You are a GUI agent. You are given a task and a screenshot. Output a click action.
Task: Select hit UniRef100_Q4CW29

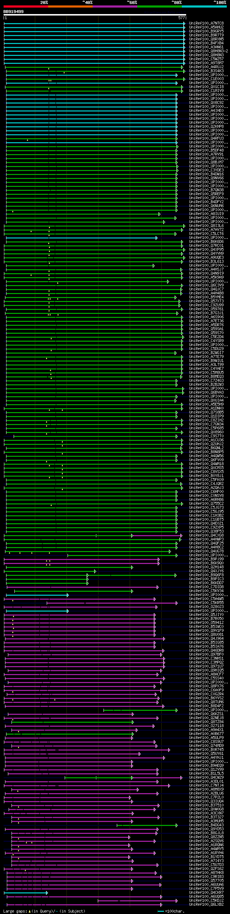pyautogui.click(x=206, y=777)
